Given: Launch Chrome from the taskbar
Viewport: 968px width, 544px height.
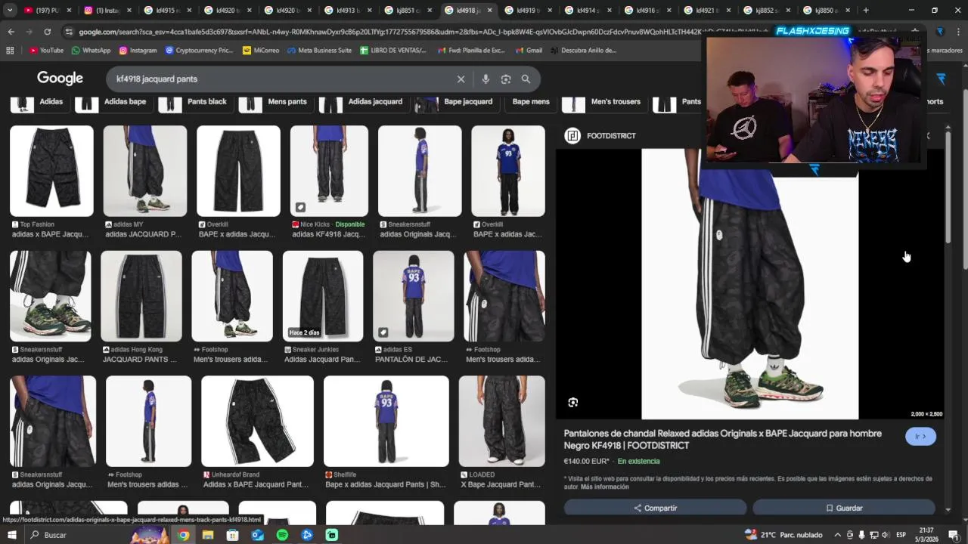Looking at the screenshot, I should click(183, 535).
